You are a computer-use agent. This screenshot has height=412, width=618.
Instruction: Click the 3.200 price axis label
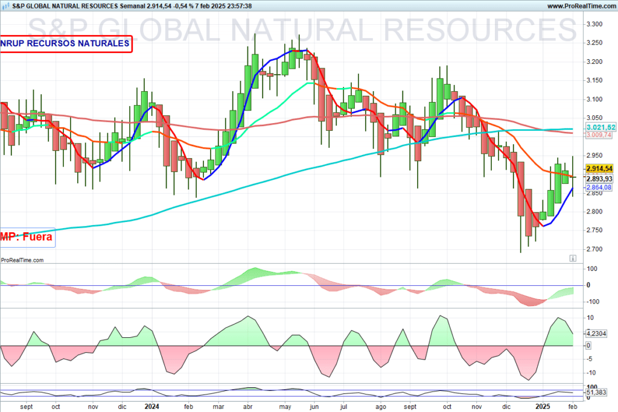click(594, 62)
